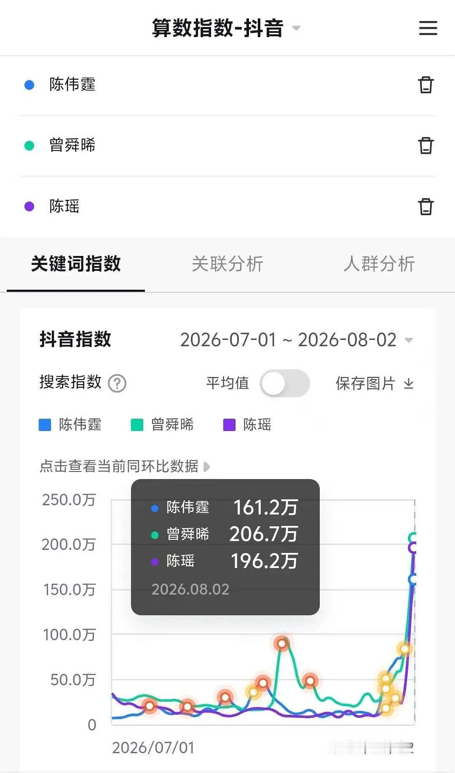Image resolution: width=455 pixels, height=773 pixels.
Task: Click the red peak marker near 100.0万
Action: [282, 644]
